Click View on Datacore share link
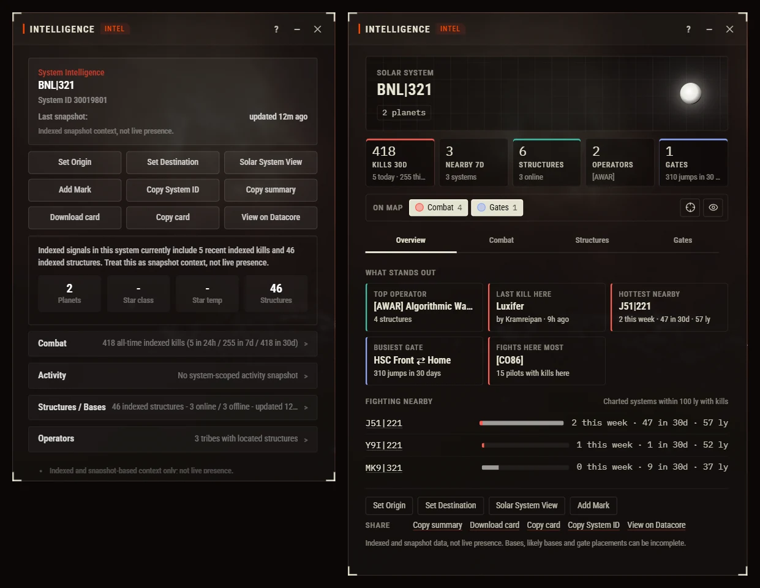760x588 pixels. click(657, 525)
